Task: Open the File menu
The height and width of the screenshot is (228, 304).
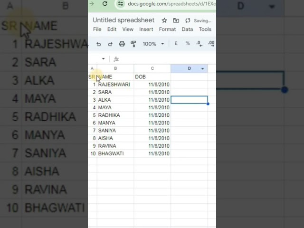Action: point(97,29)
